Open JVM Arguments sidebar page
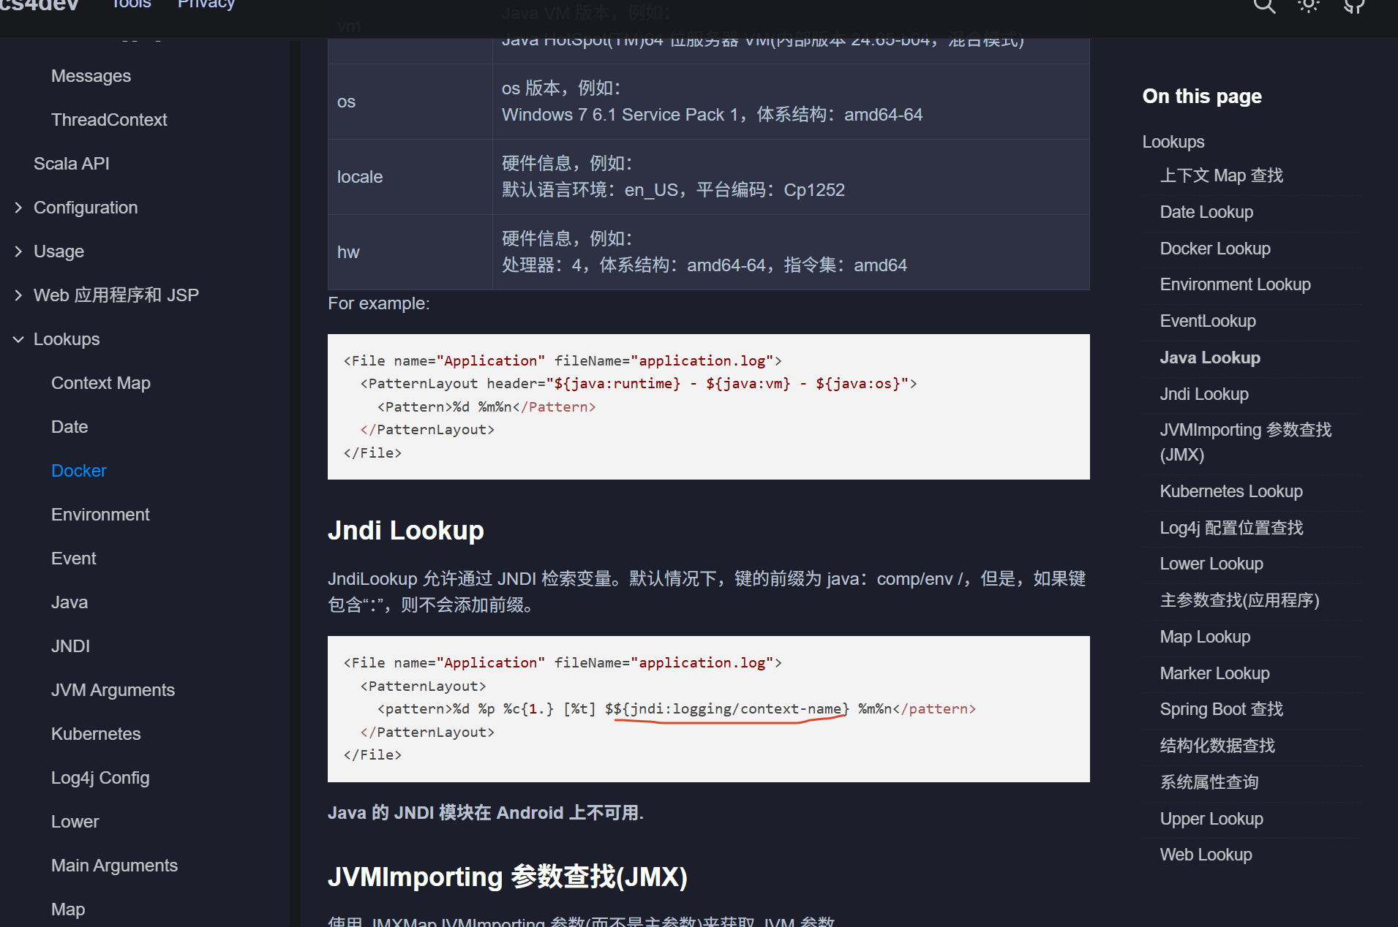This screenshot has height=927, width=1398. coord(113,690)
